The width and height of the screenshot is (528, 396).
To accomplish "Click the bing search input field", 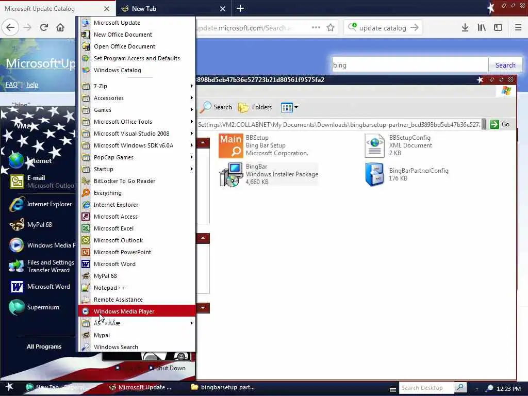I will click(410, 65).
